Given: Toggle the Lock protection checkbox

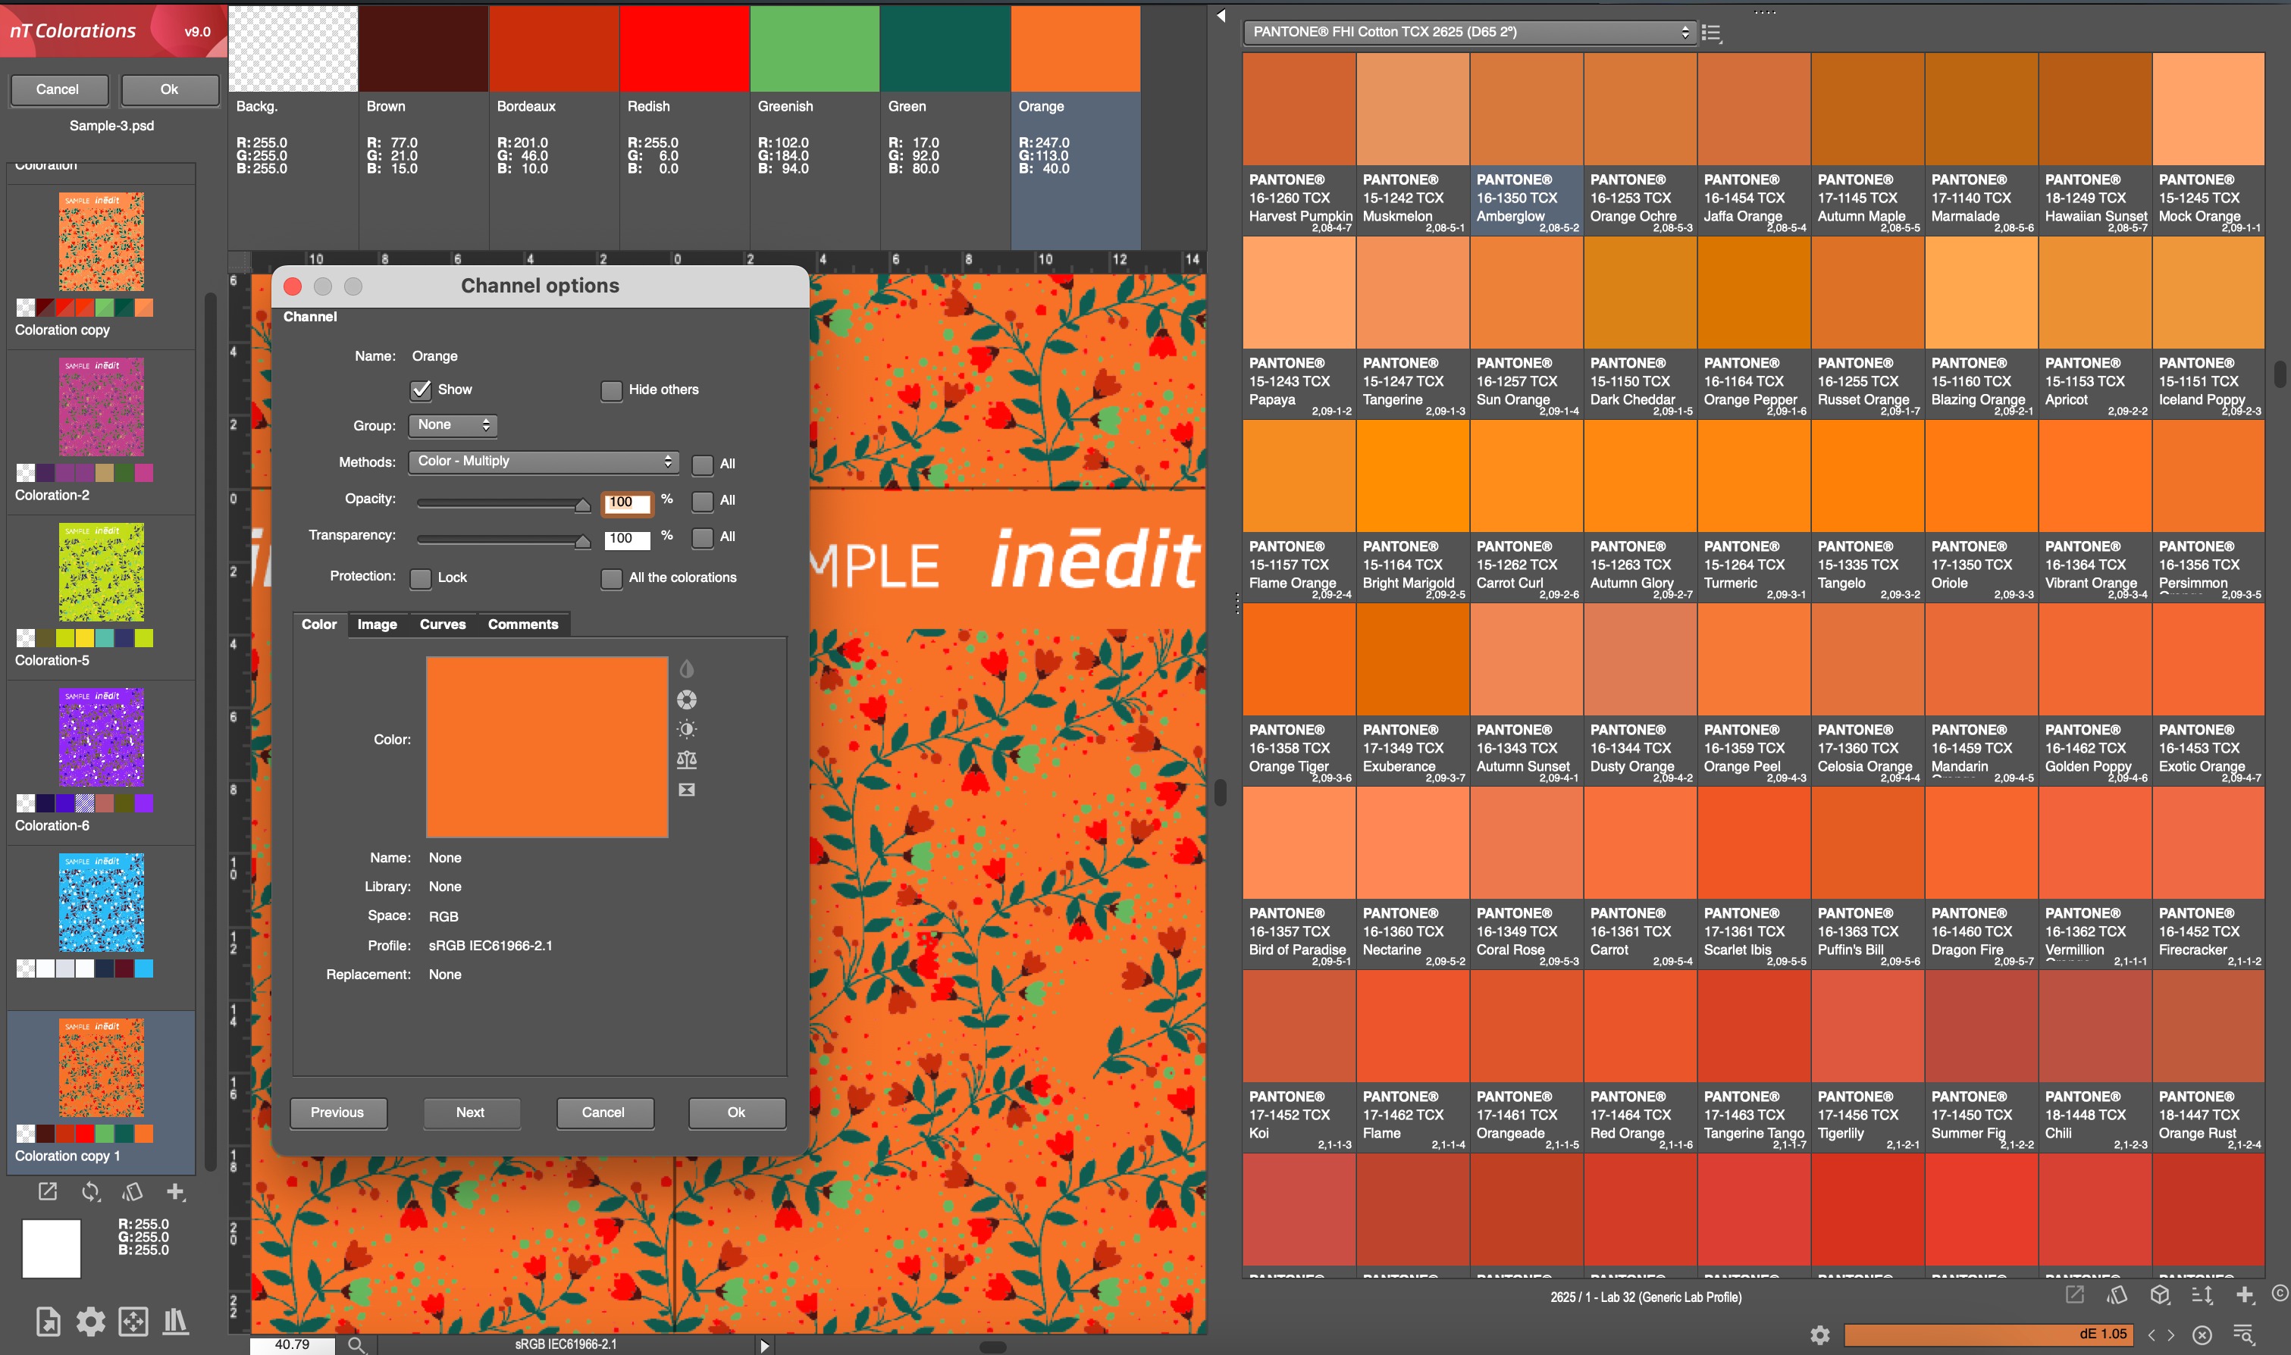Looking at the screenshot, I should 421,578.
